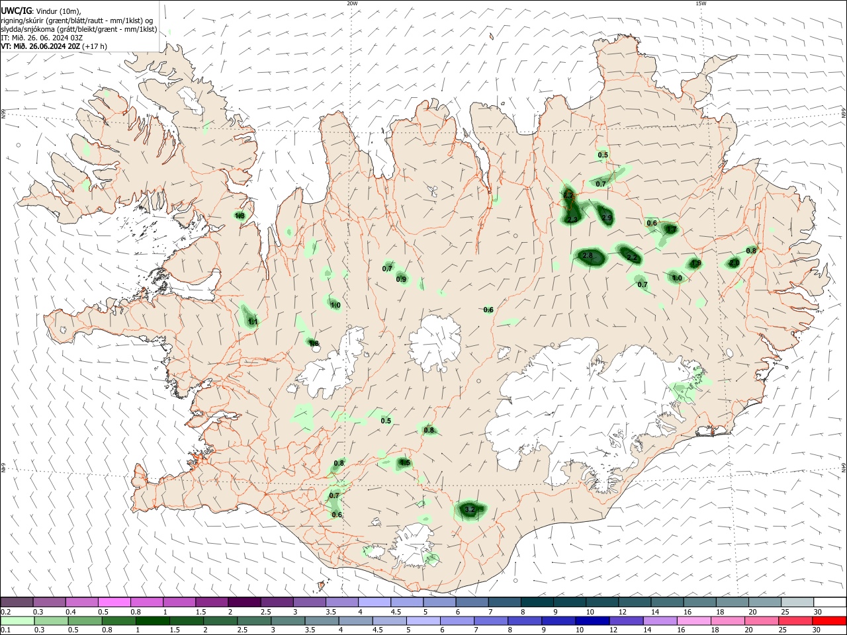Click the pale green first swatch in the lower scale
Viewport: 847px width, 635px height.
pos(18,621)
